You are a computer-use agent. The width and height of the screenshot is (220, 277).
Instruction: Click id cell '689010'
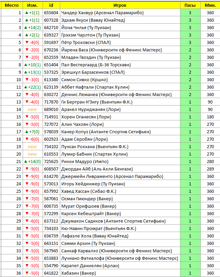[51, 109]
